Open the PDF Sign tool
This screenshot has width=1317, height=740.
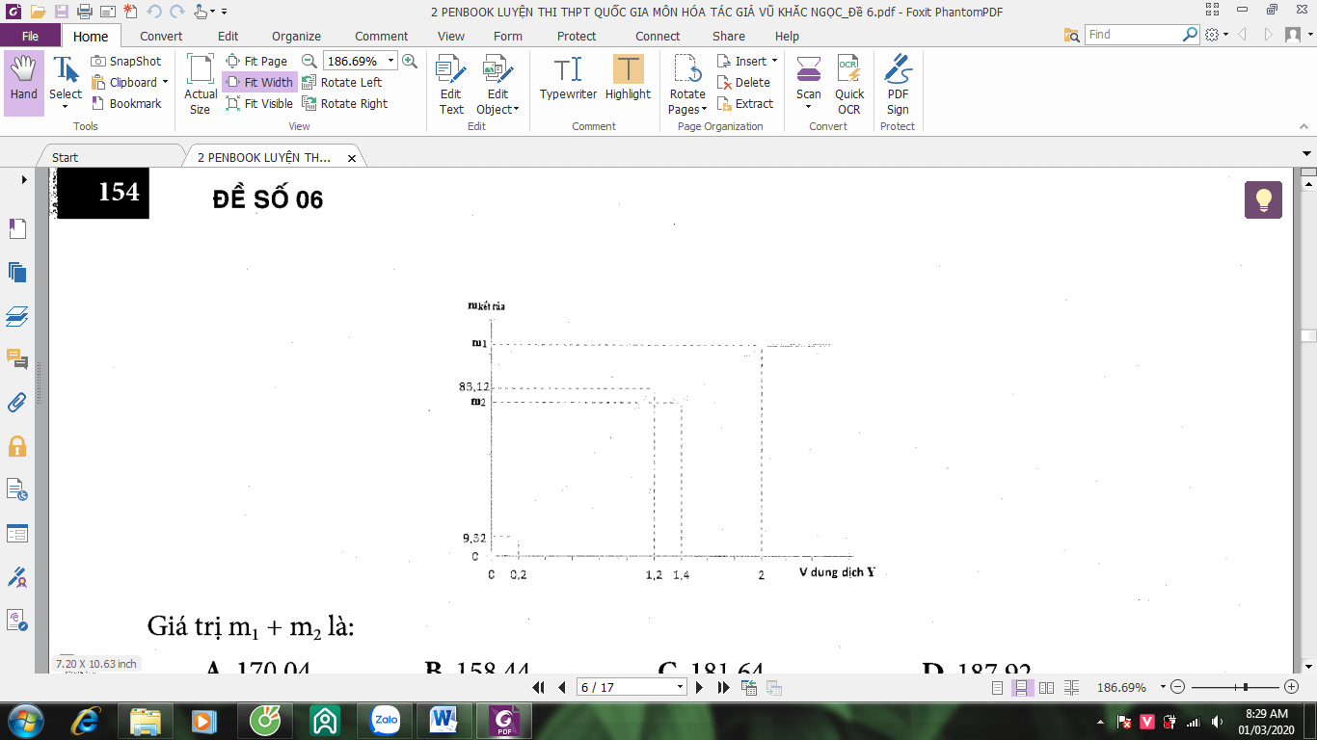click(x=898, y=85)
